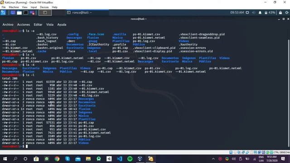Click the VirtualBox USB status icon
Image resolution: width=290 pixels, height=163 pixels.
pos(247,152)
